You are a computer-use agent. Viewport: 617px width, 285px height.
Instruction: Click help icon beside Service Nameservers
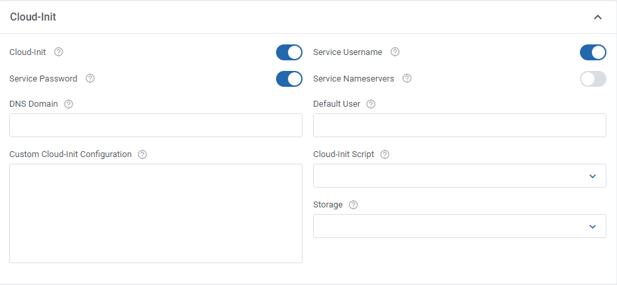[407, 78]
